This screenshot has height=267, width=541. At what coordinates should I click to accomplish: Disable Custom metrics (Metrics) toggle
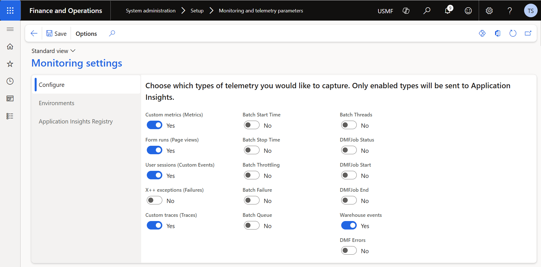point(154,125)
